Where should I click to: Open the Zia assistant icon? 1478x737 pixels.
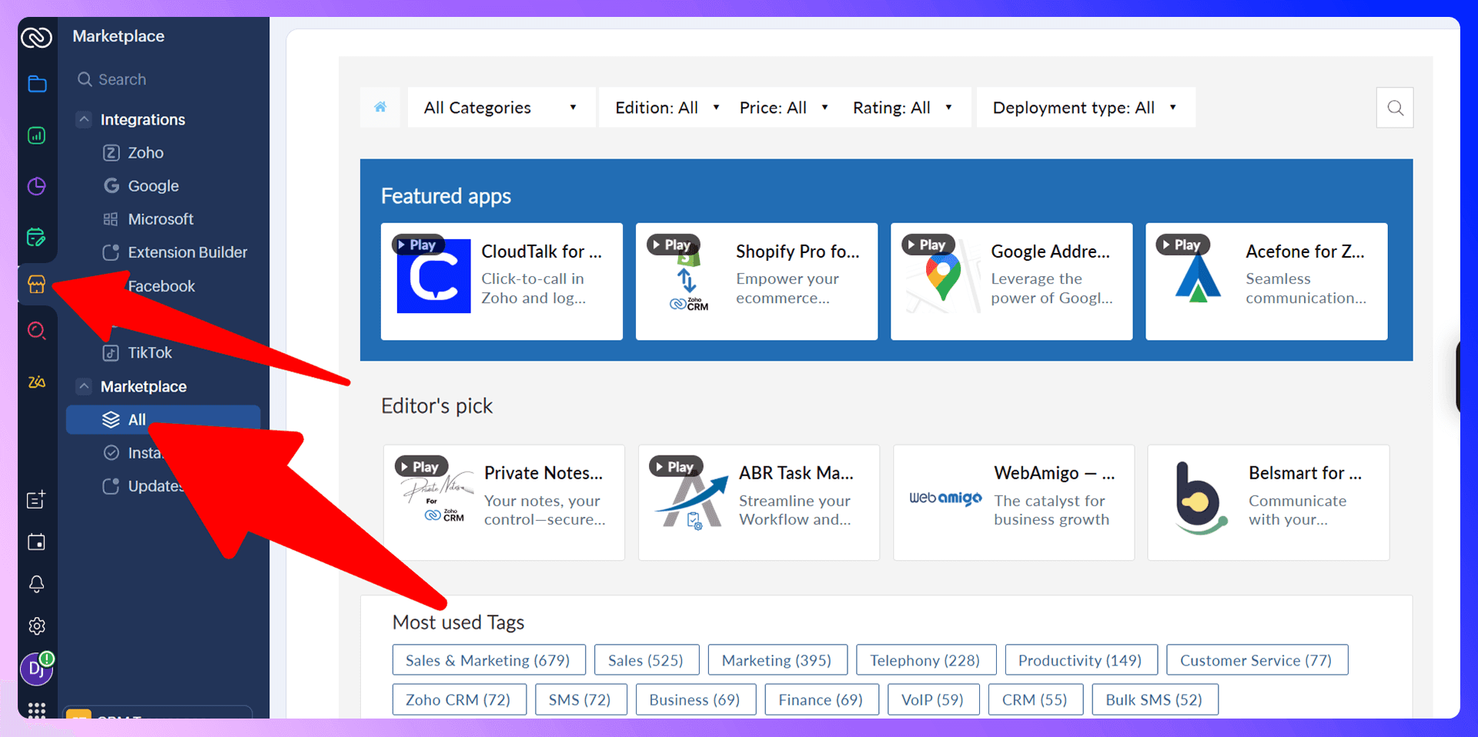(x=37, y=382)
